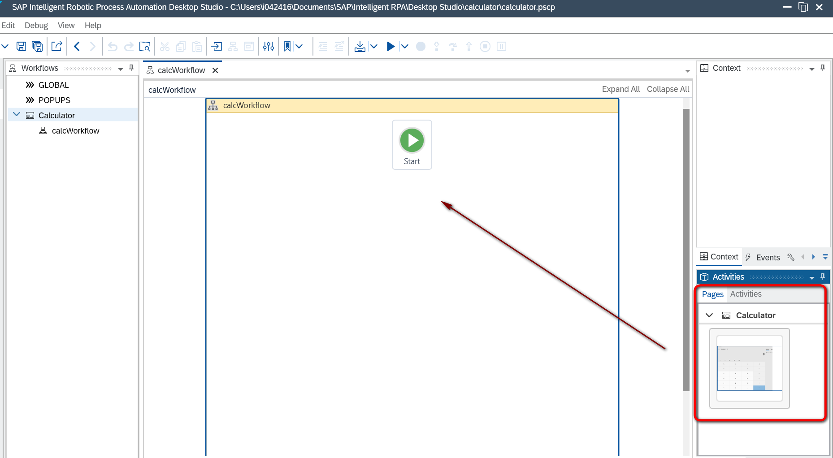Click the Start node in workflow
The width and height of the screenshot is (833, 458).
(412, 145)
